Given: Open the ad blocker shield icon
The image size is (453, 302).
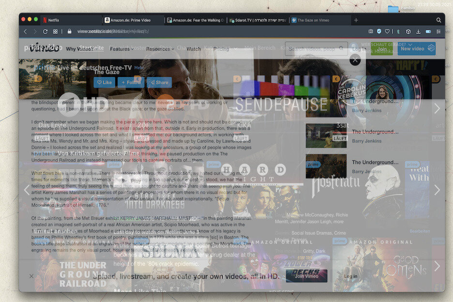Looking at the screenshot, I should coord(379,31).
